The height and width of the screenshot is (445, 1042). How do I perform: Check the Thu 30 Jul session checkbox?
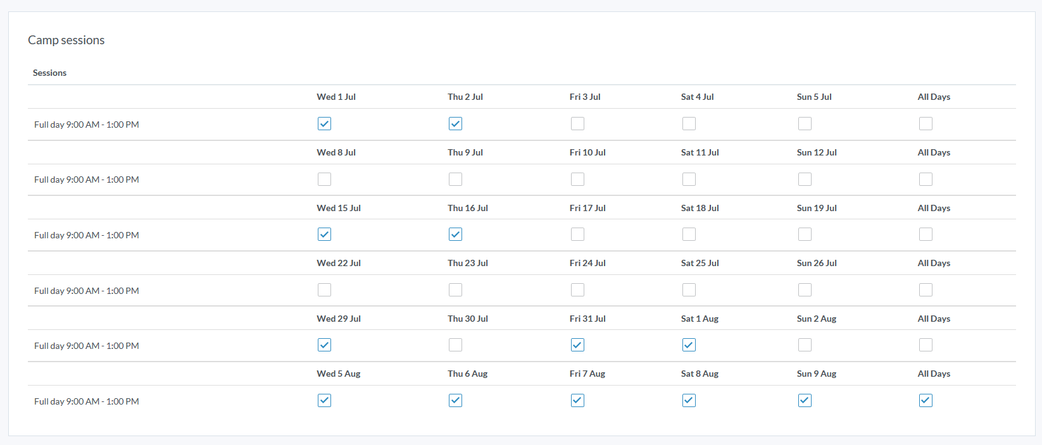[455, 345]
